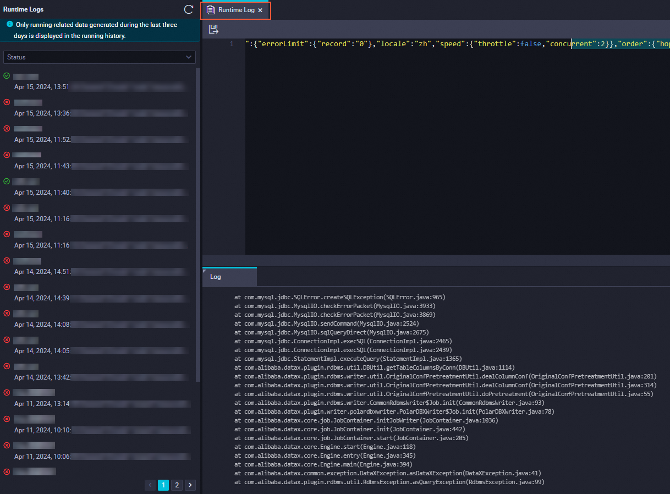Click the previous page chevron in pagination
The height and width of the screenshot is (494, 670).
click(x=149, y=485)
